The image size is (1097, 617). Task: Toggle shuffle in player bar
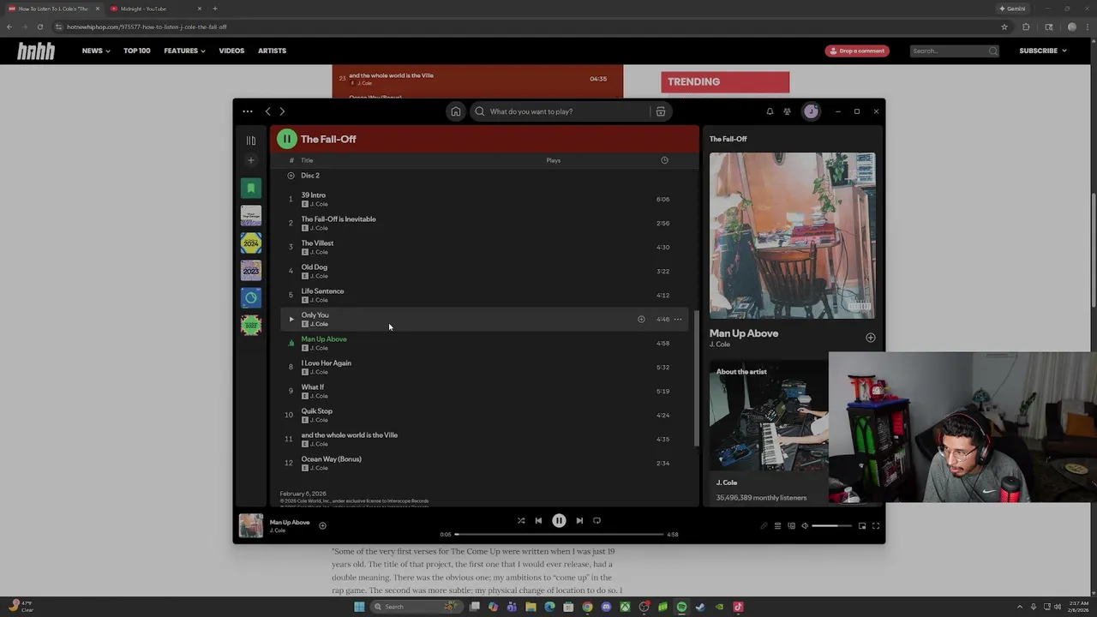(521, 520)
